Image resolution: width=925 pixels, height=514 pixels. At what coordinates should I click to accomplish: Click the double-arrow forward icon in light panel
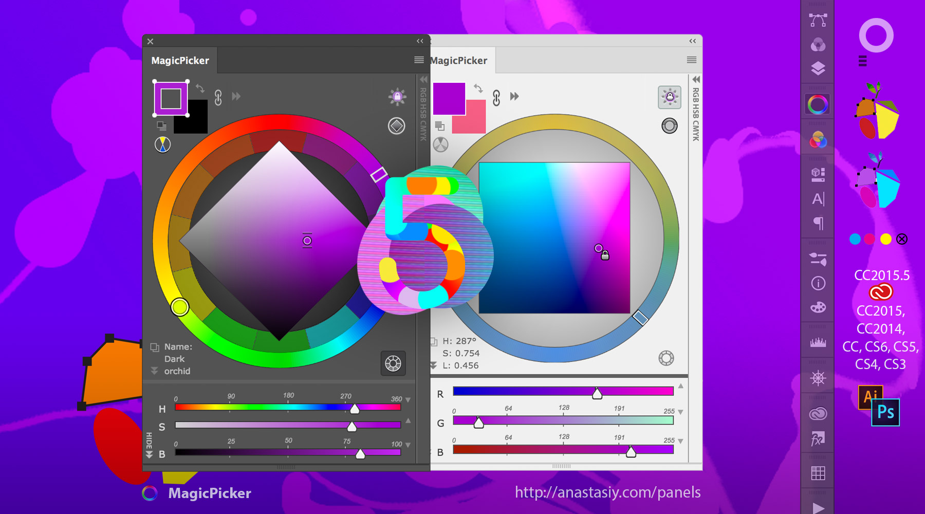coord(514,96)
